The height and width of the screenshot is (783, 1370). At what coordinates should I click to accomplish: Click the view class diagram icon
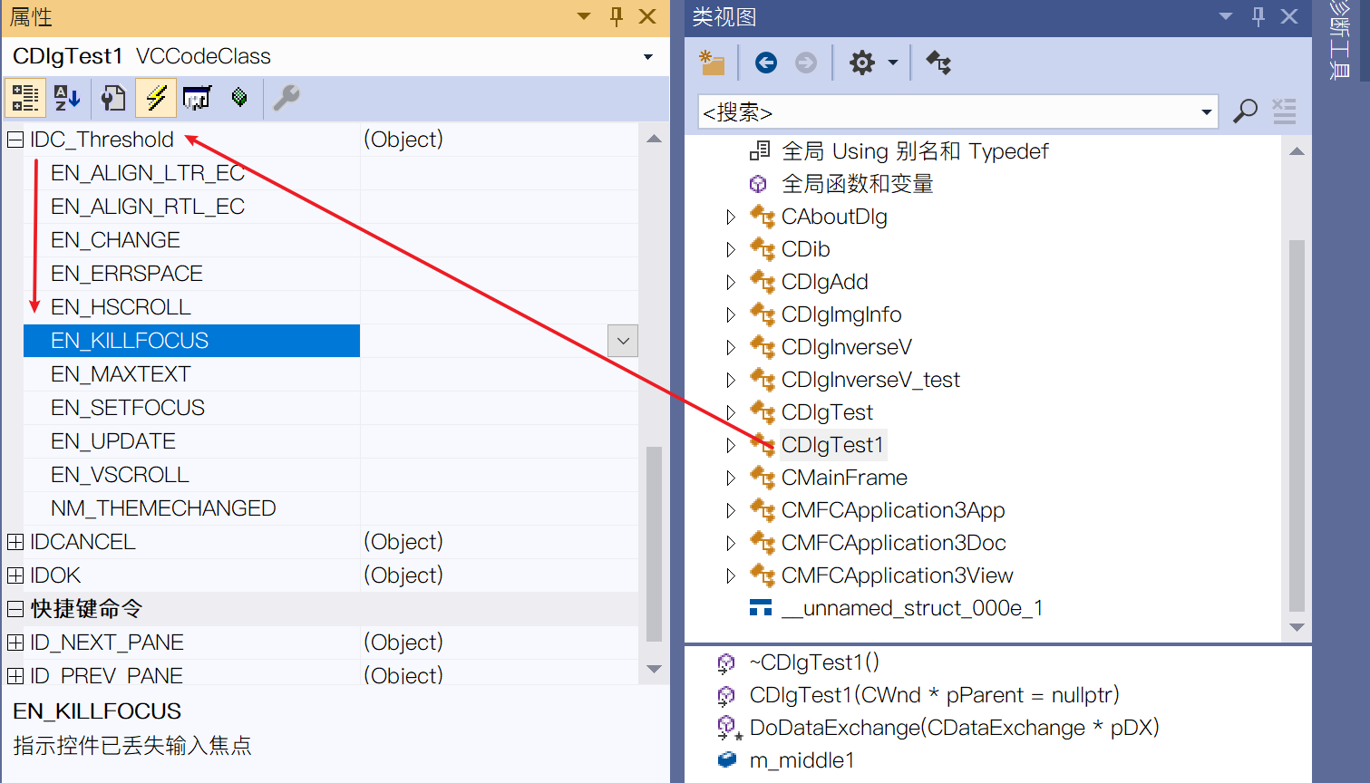click(x=938, y=63)
